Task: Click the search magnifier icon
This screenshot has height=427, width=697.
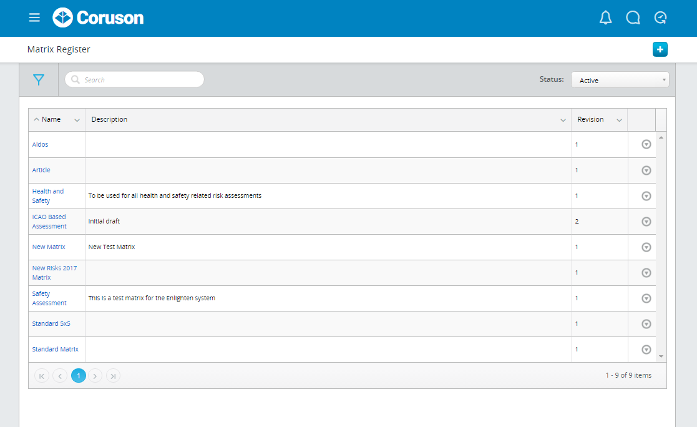Action: click(76, 80)
